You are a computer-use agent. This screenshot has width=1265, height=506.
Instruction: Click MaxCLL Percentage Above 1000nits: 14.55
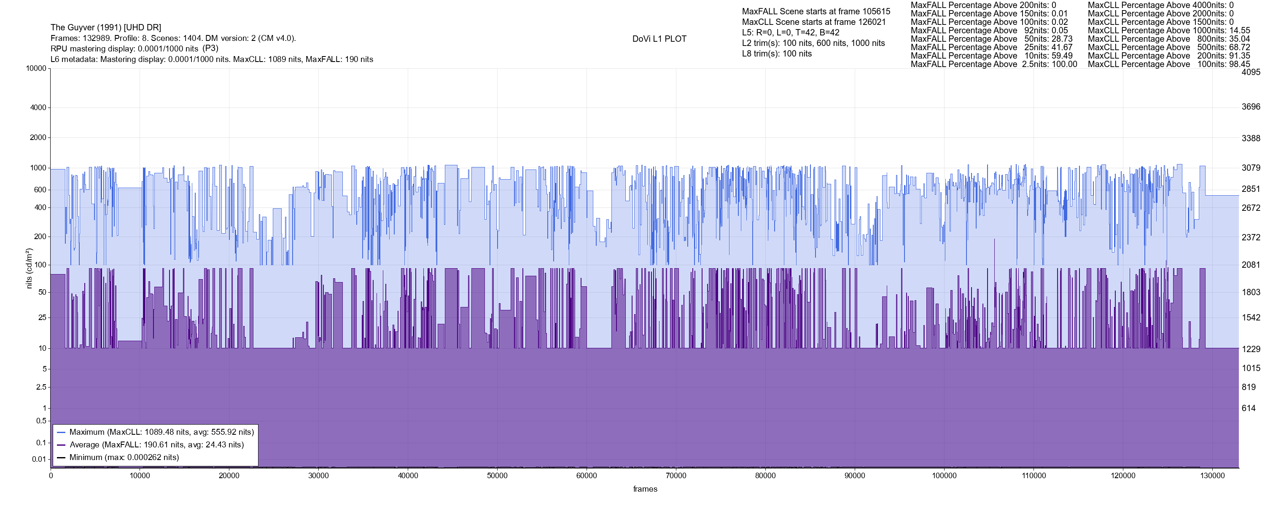coord(1168,30)
